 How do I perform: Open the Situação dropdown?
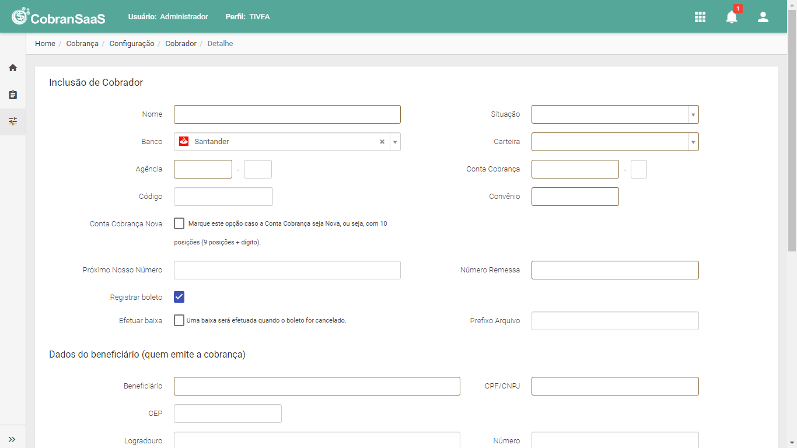[x=615, y=114]
